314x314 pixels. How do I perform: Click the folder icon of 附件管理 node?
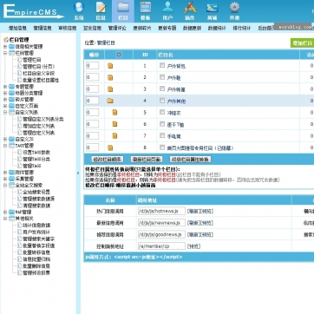pyautogui.click(x=11, y=173)
